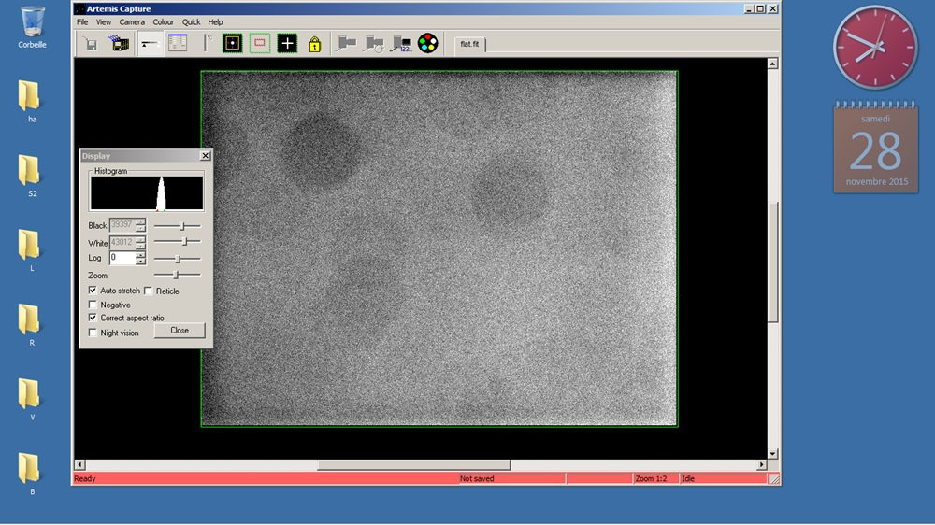Disable the Auto stretch checkbox
The width and height of the screenshot is (935, 525).
click(93, 291)
